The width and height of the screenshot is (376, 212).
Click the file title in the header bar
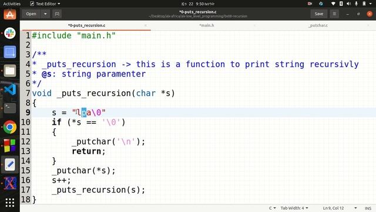[x=198, y=12]
